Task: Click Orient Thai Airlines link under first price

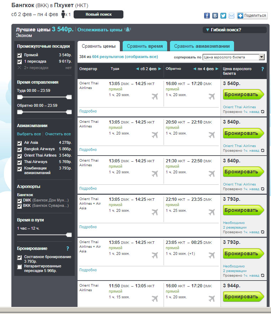Action: (239, 107)
